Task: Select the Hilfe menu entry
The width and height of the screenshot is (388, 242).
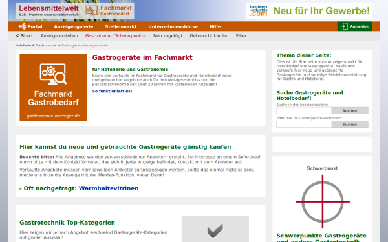Action: [215, 26]
